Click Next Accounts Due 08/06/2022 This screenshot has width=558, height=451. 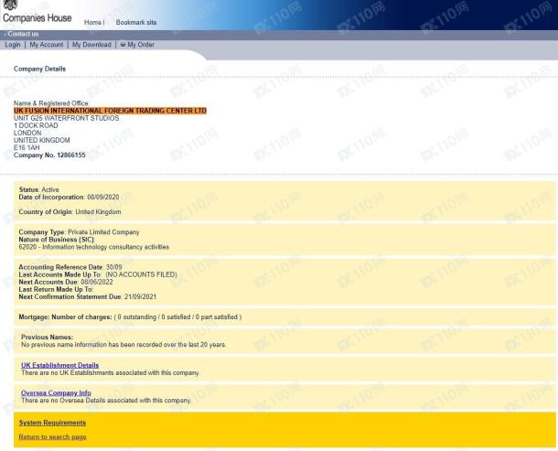coord(66,282)
